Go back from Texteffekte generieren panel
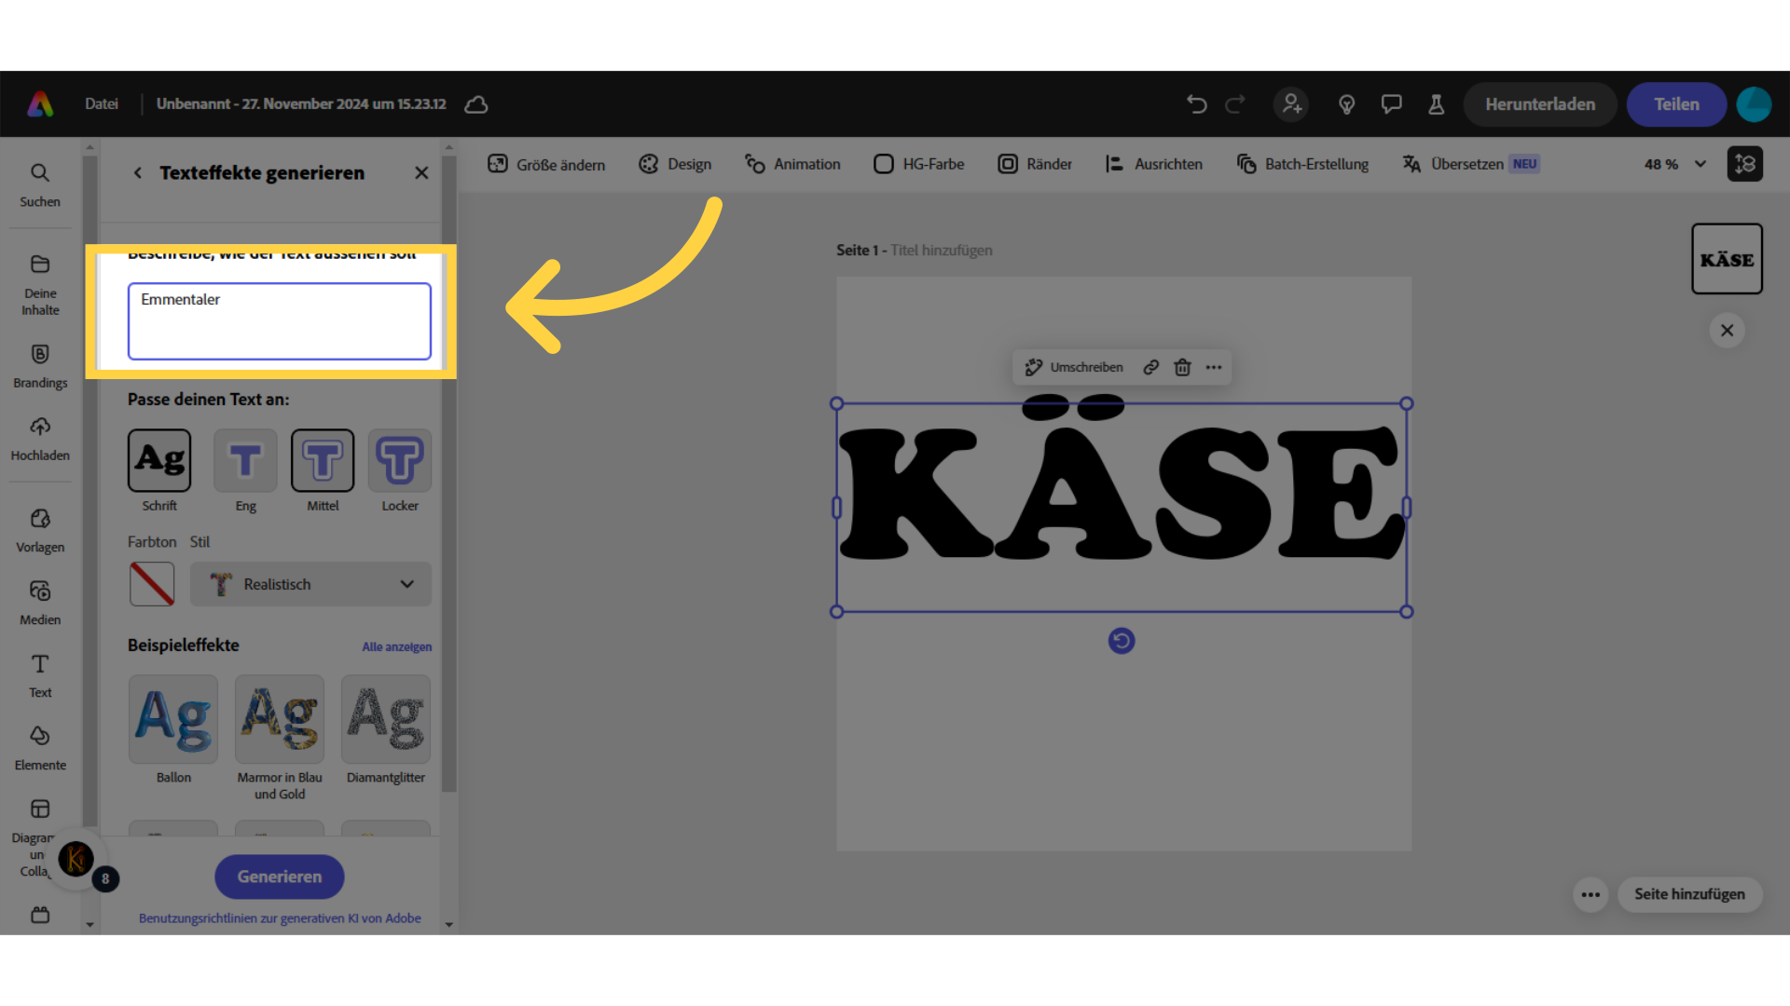This screenshot has height=1006, width=1790. 137,172
